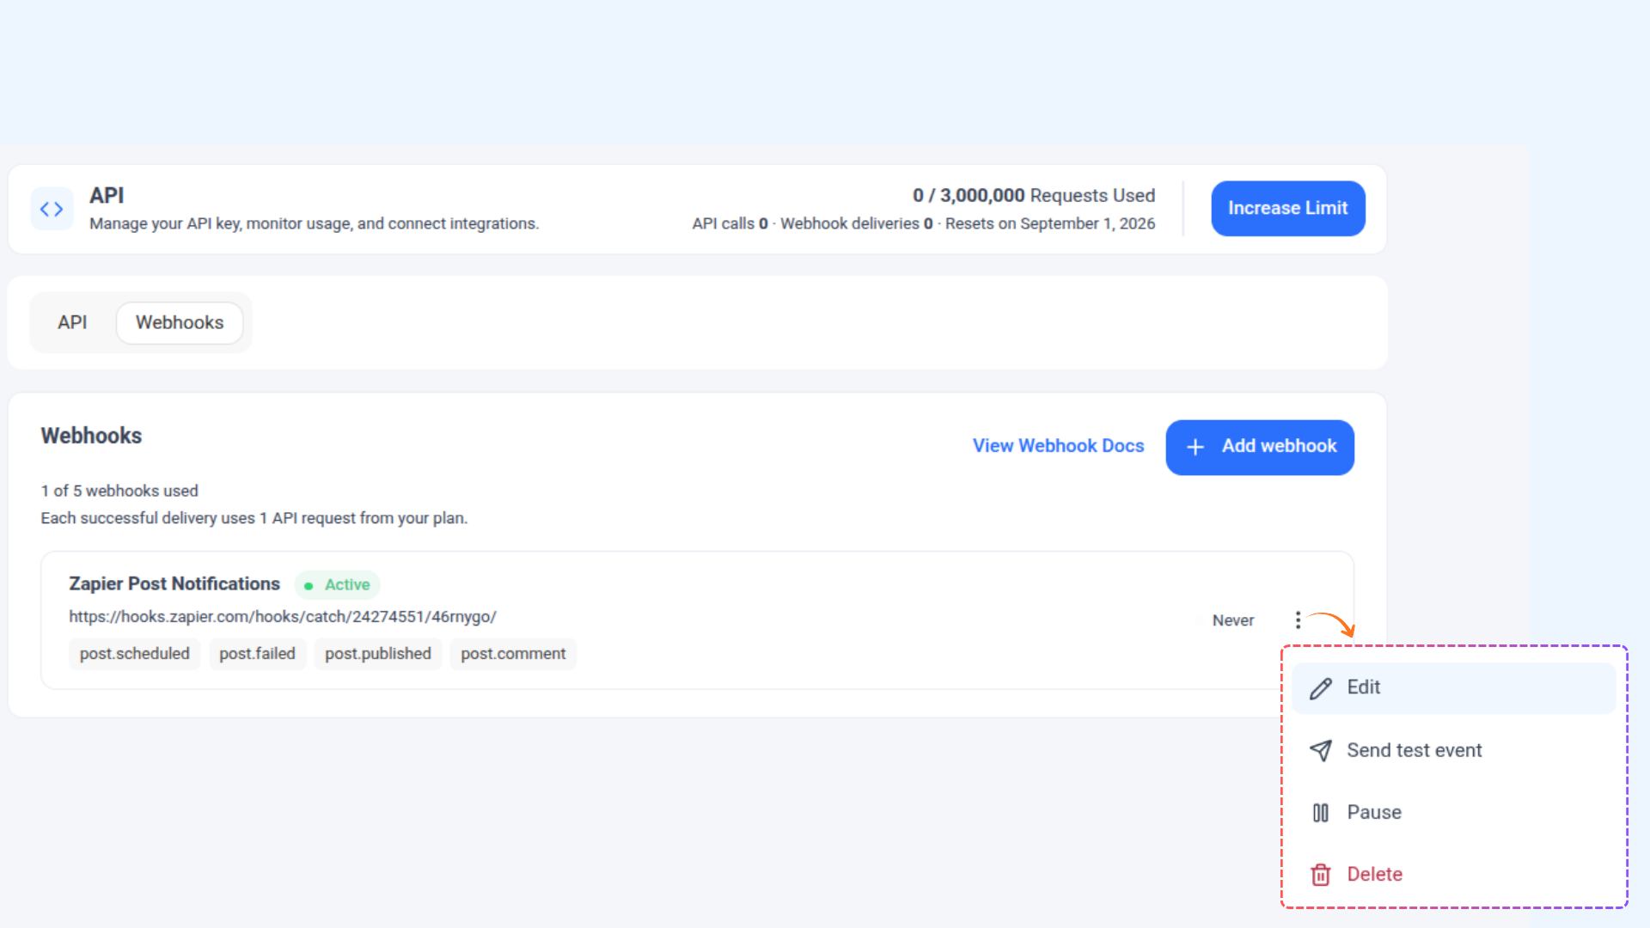This screenshot has width=1650, height=928.
Task: Click the Increase Limit button
Action: point(1287,208)
